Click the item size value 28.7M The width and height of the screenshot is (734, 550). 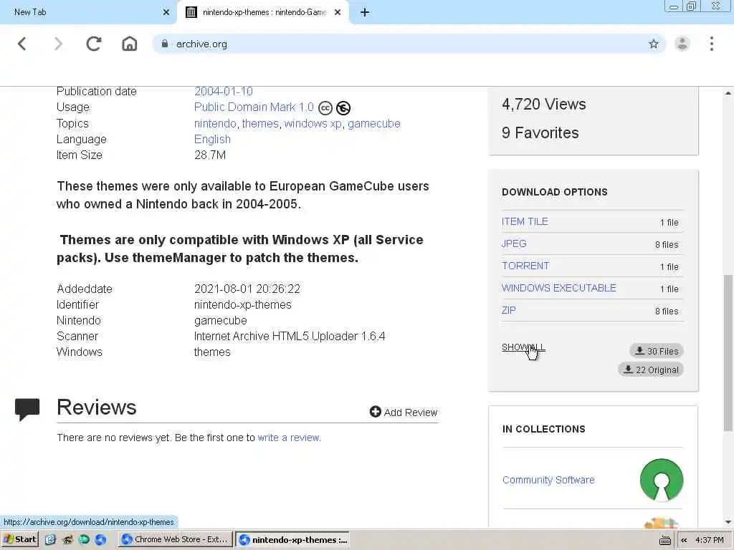[x=210, y=155]
